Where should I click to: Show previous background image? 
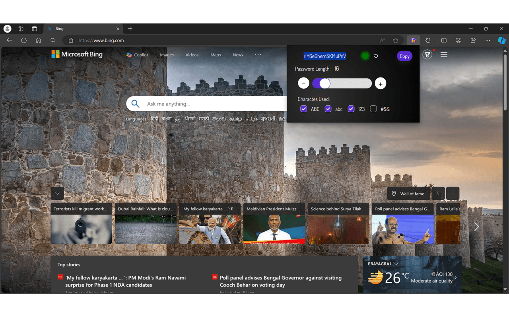438,194
